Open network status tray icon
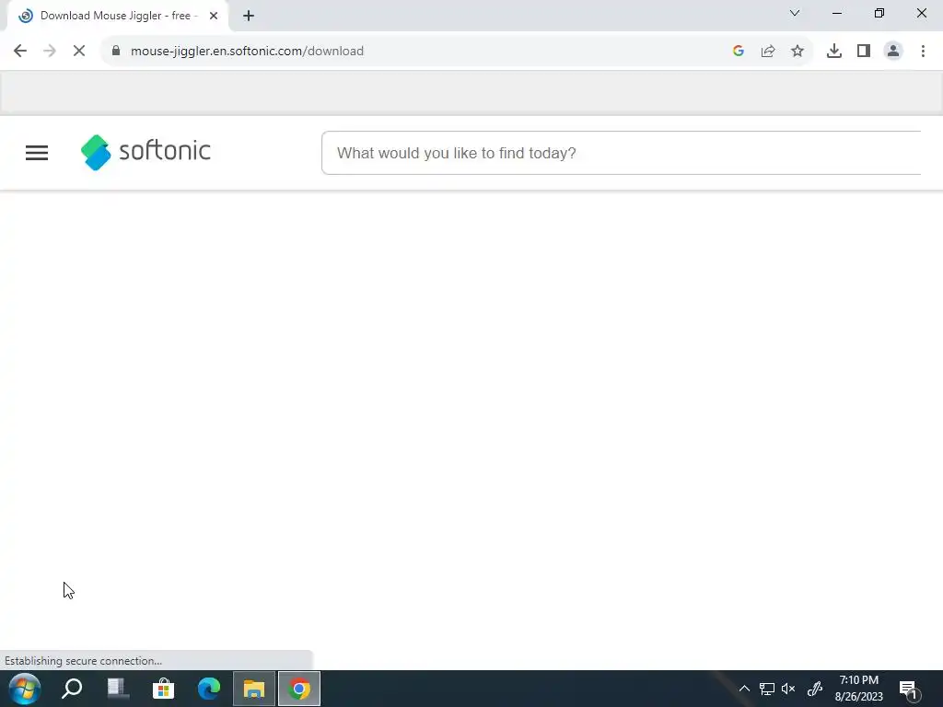The image size is (943, 707). (x=767, y=689)
